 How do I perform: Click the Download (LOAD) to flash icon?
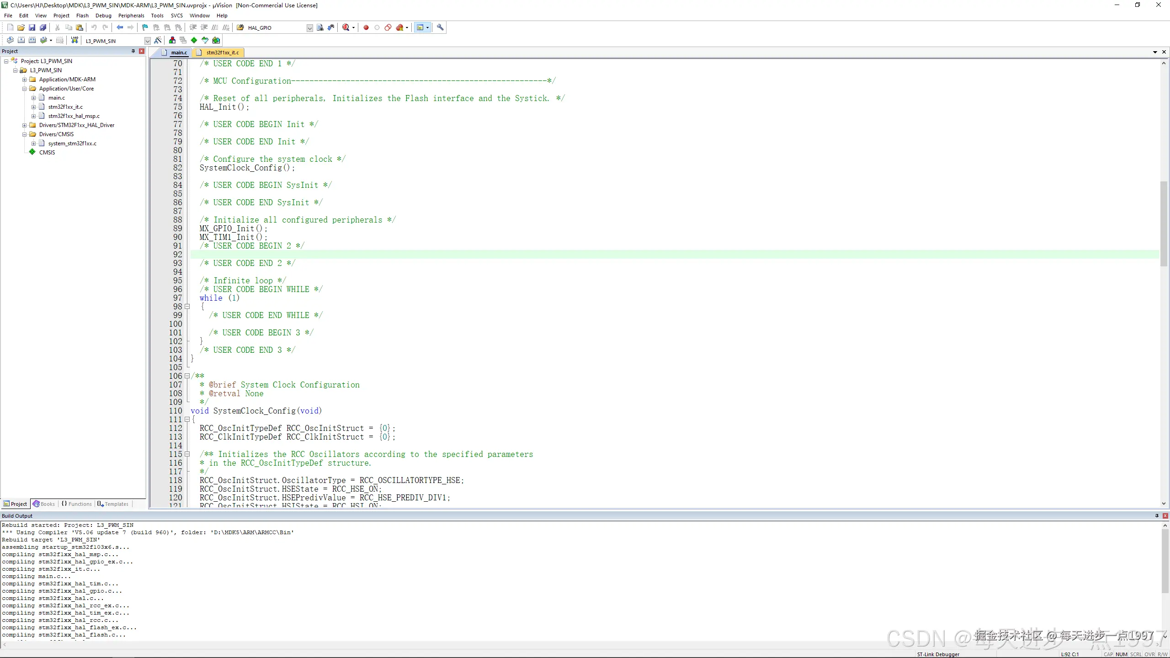click(74, 40)
